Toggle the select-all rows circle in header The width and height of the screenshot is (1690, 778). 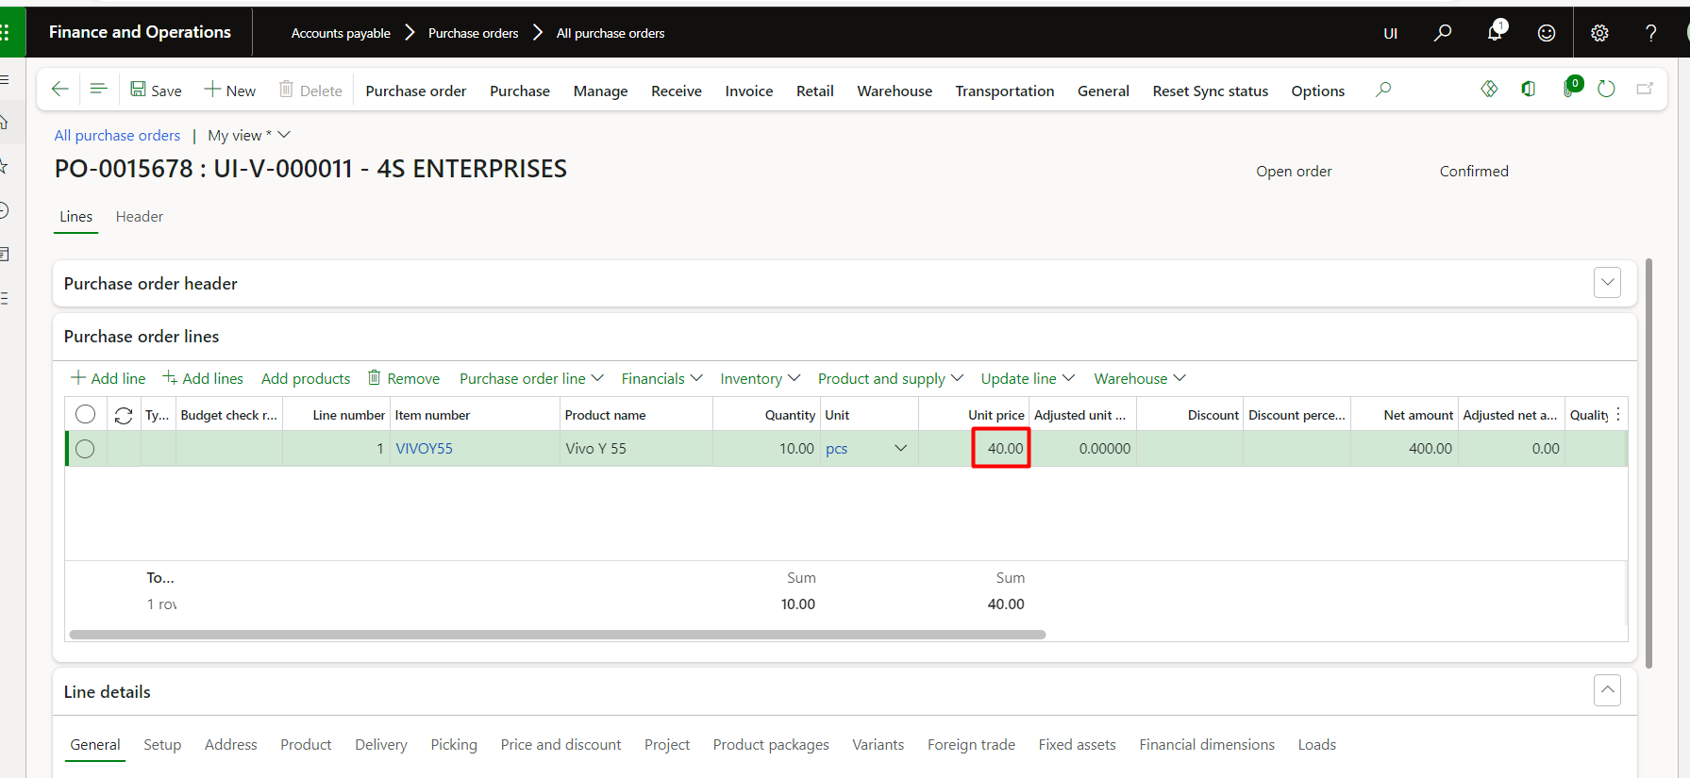coord(85,414)
